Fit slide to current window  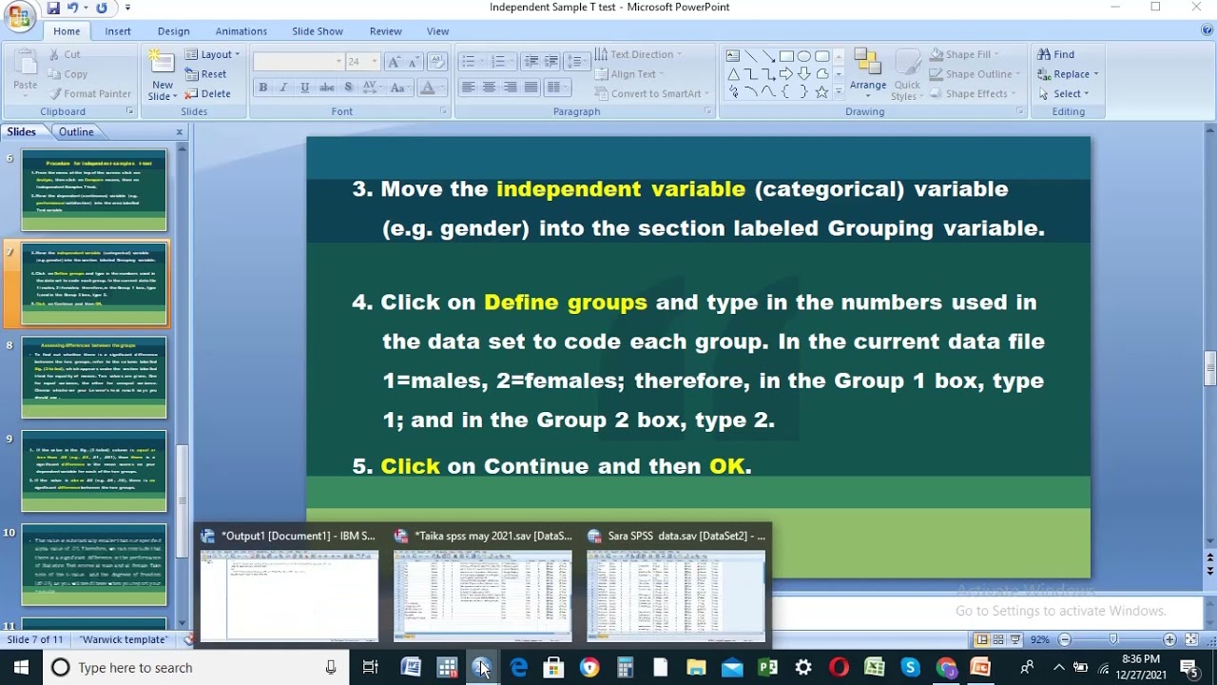tap(1191, 639)
